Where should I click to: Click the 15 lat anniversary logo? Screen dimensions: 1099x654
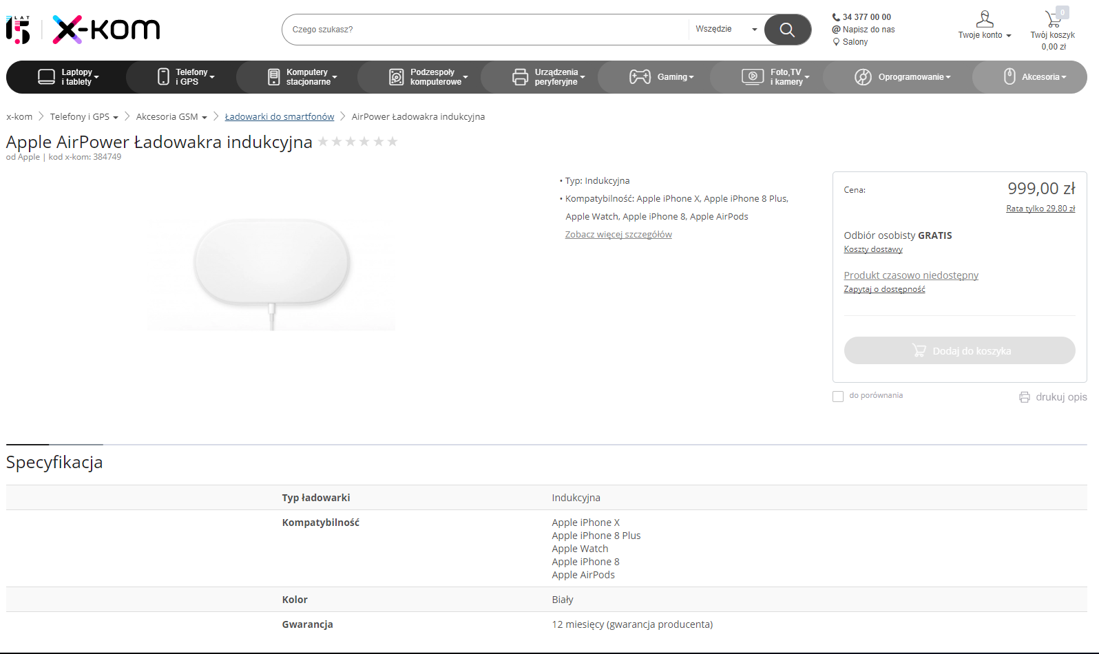click(19, 30)
